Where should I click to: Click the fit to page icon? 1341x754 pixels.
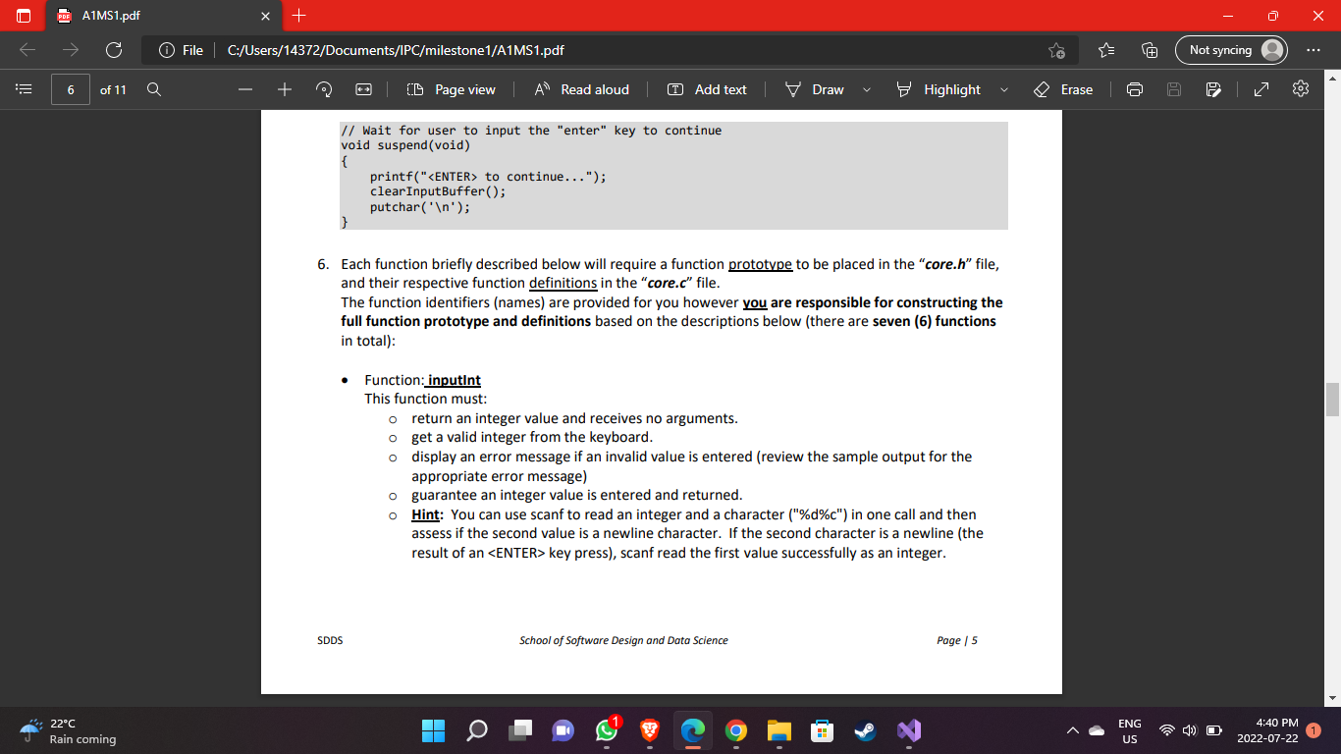click(362, 89)
